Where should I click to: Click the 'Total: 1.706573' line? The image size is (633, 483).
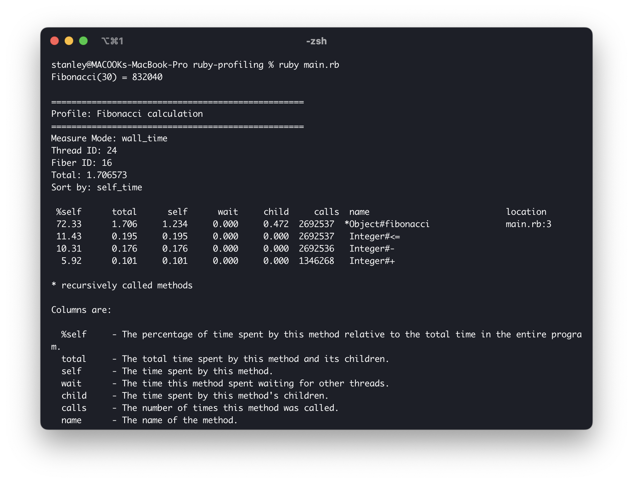pyautogui.click(x=89, y=175)
